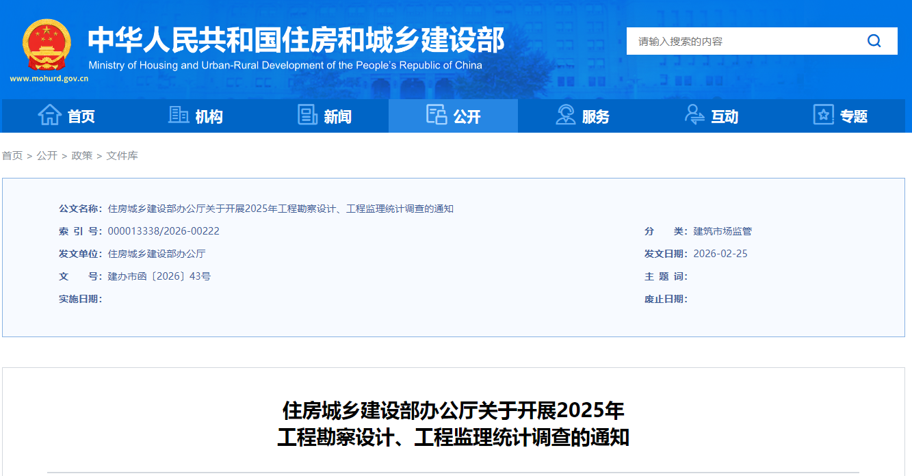This screenshot has height=476, width=912.
Task: Click the www.mohurd.gov.cn text under the emblem
Action: click(x=49, y=79)
